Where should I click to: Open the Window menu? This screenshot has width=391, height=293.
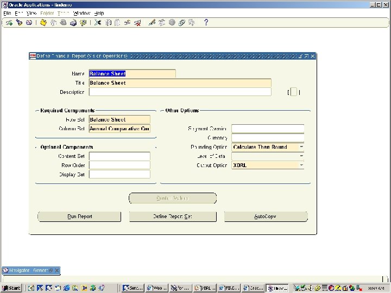pyautogui.click(x=81, y=13)
